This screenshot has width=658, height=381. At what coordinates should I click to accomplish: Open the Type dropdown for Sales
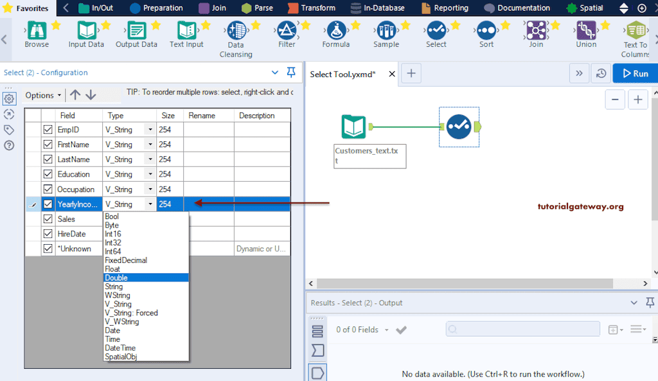tap(150, 218)
